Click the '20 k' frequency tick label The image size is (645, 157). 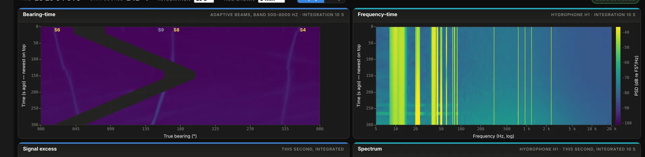(x=612, y=129)
